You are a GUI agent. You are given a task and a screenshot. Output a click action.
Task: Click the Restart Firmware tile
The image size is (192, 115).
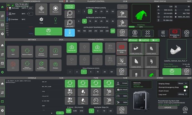(41, 52)
